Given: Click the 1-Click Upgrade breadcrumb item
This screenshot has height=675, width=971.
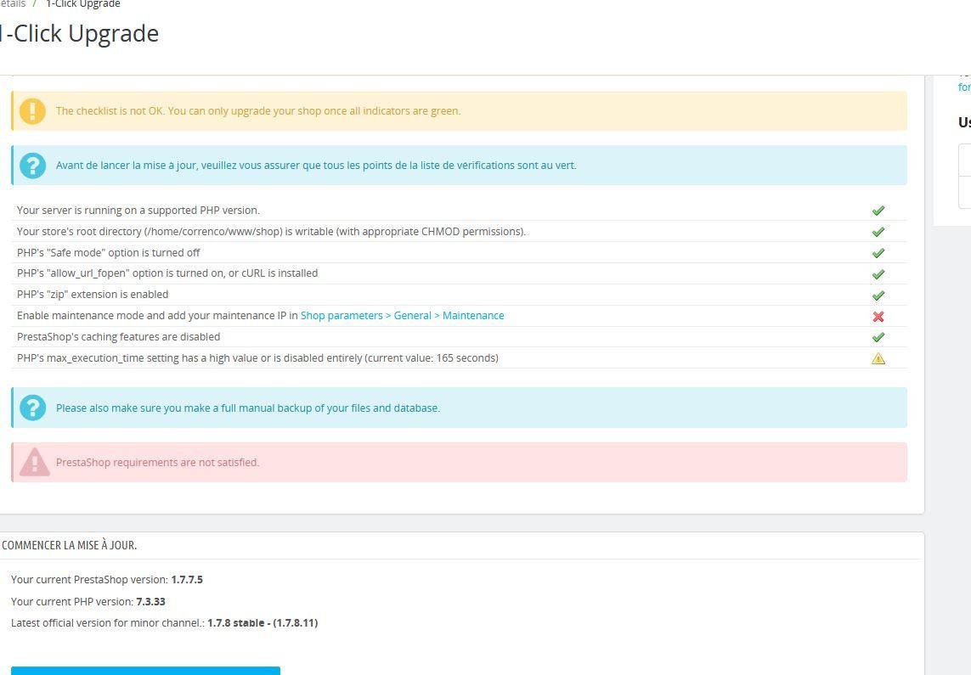Looking at the screenshot, I should pyautogui.click(x=83, y=4).
